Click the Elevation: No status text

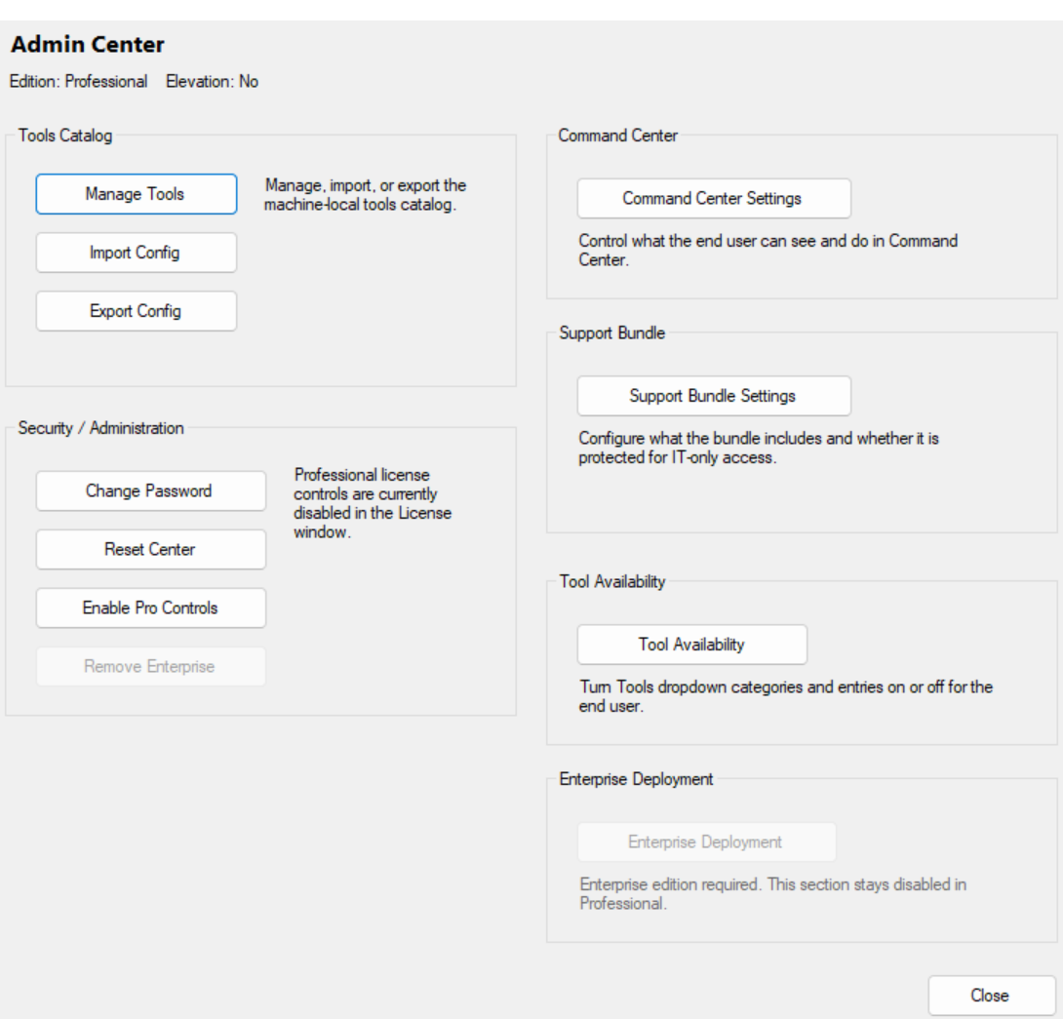(x=213, y=82)
